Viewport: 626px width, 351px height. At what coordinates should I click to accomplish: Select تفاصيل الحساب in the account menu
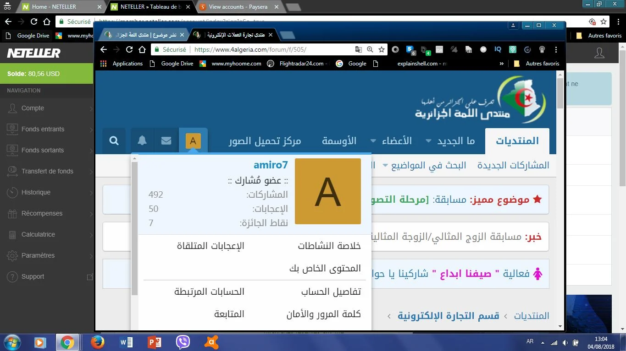point(331,292)
